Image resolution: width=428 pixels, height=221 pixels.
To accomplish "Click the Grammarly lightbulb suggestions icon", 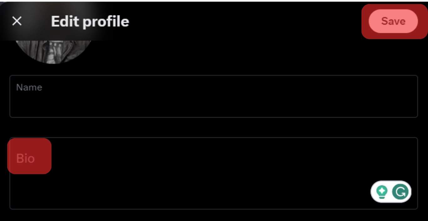I will 382,192.
